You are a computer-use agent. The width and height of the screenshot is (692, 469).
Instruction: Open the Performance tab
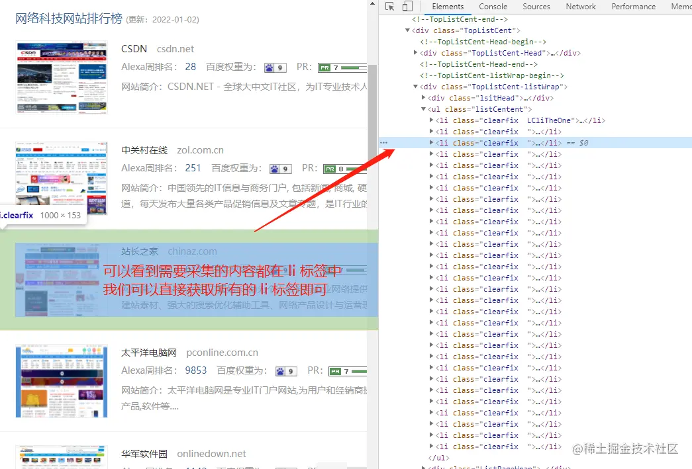[633, 6]
